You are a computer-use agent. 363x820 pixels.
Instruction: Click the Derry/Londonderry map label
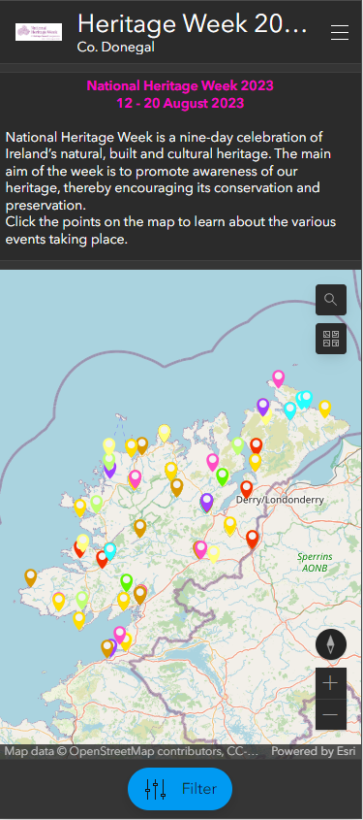[x=280, y=500]
